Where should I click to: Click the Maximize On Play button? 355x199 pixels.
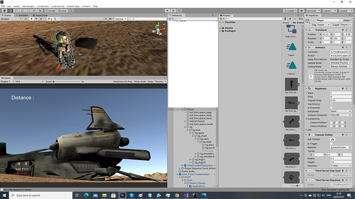(x=123, y=82)
